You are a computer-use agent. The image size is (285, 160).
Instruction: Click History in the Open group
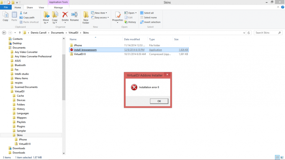point(130,22)
